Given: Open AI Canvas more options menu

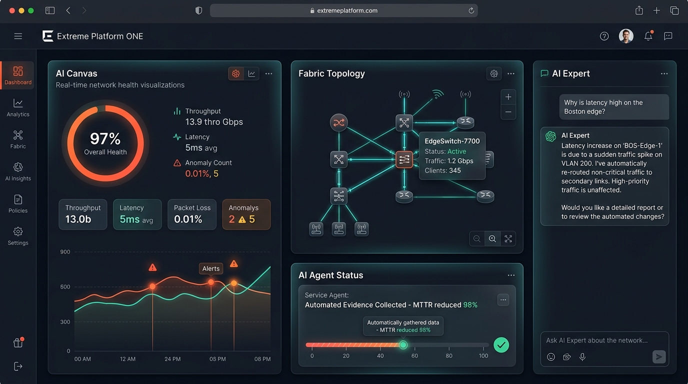Looking at the screenshot, I should click(x=269, y=73).
